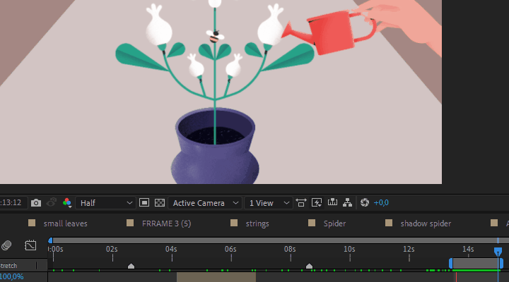Open the Show Channel color management icon
This screenshot has width=509, height=282.
pyautogui.click(x=67, y=203)
